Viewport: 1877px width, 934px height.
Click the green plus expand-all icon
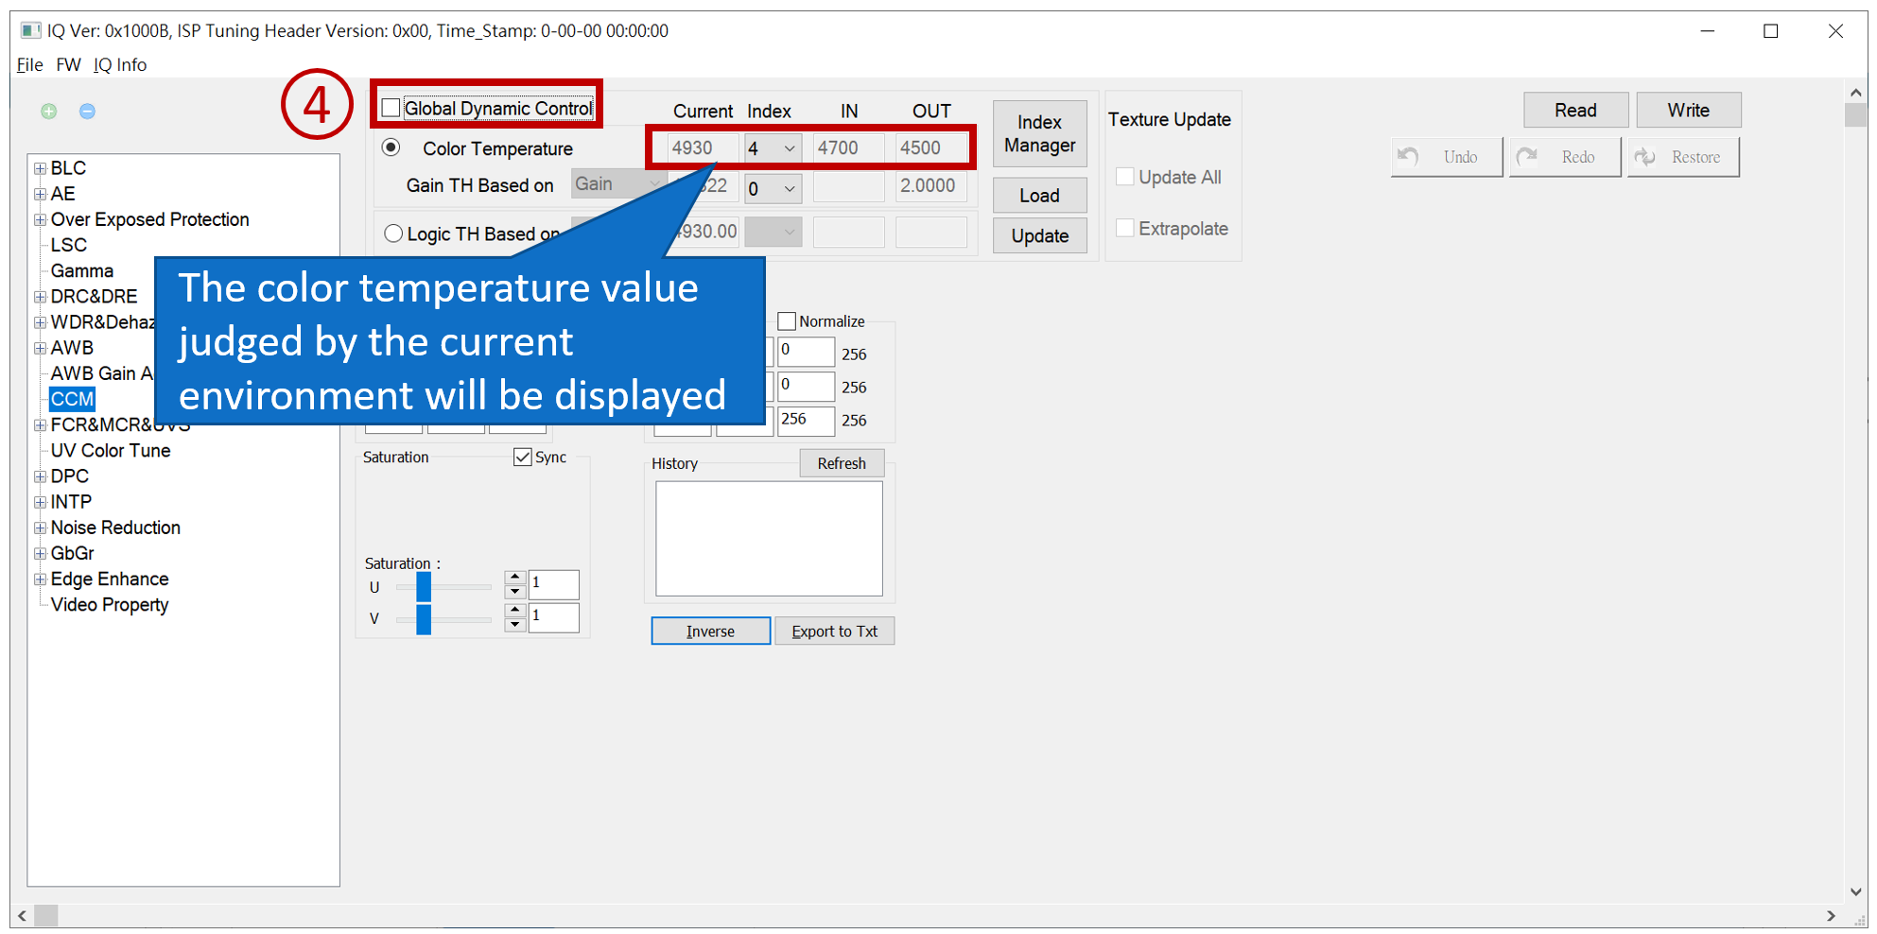click(x=49, y=112)
